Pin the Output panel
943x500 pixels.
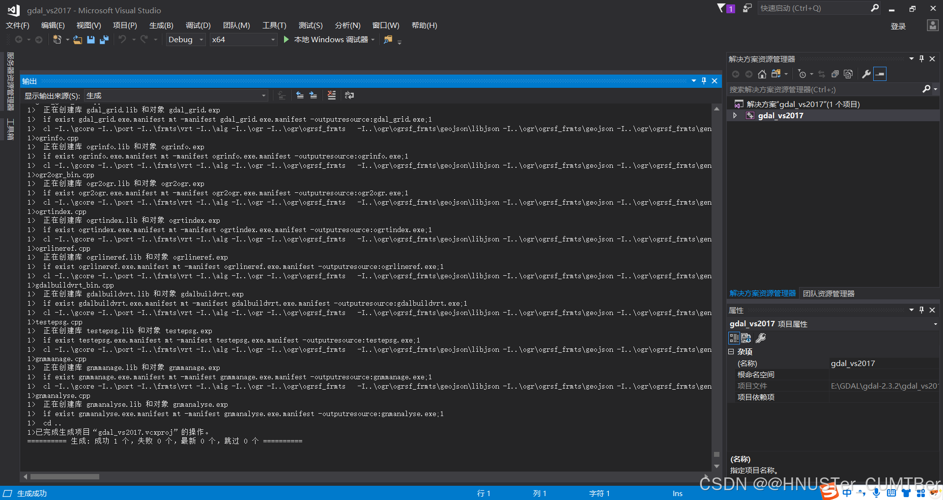pyautogui.click(x=704, y=81)
